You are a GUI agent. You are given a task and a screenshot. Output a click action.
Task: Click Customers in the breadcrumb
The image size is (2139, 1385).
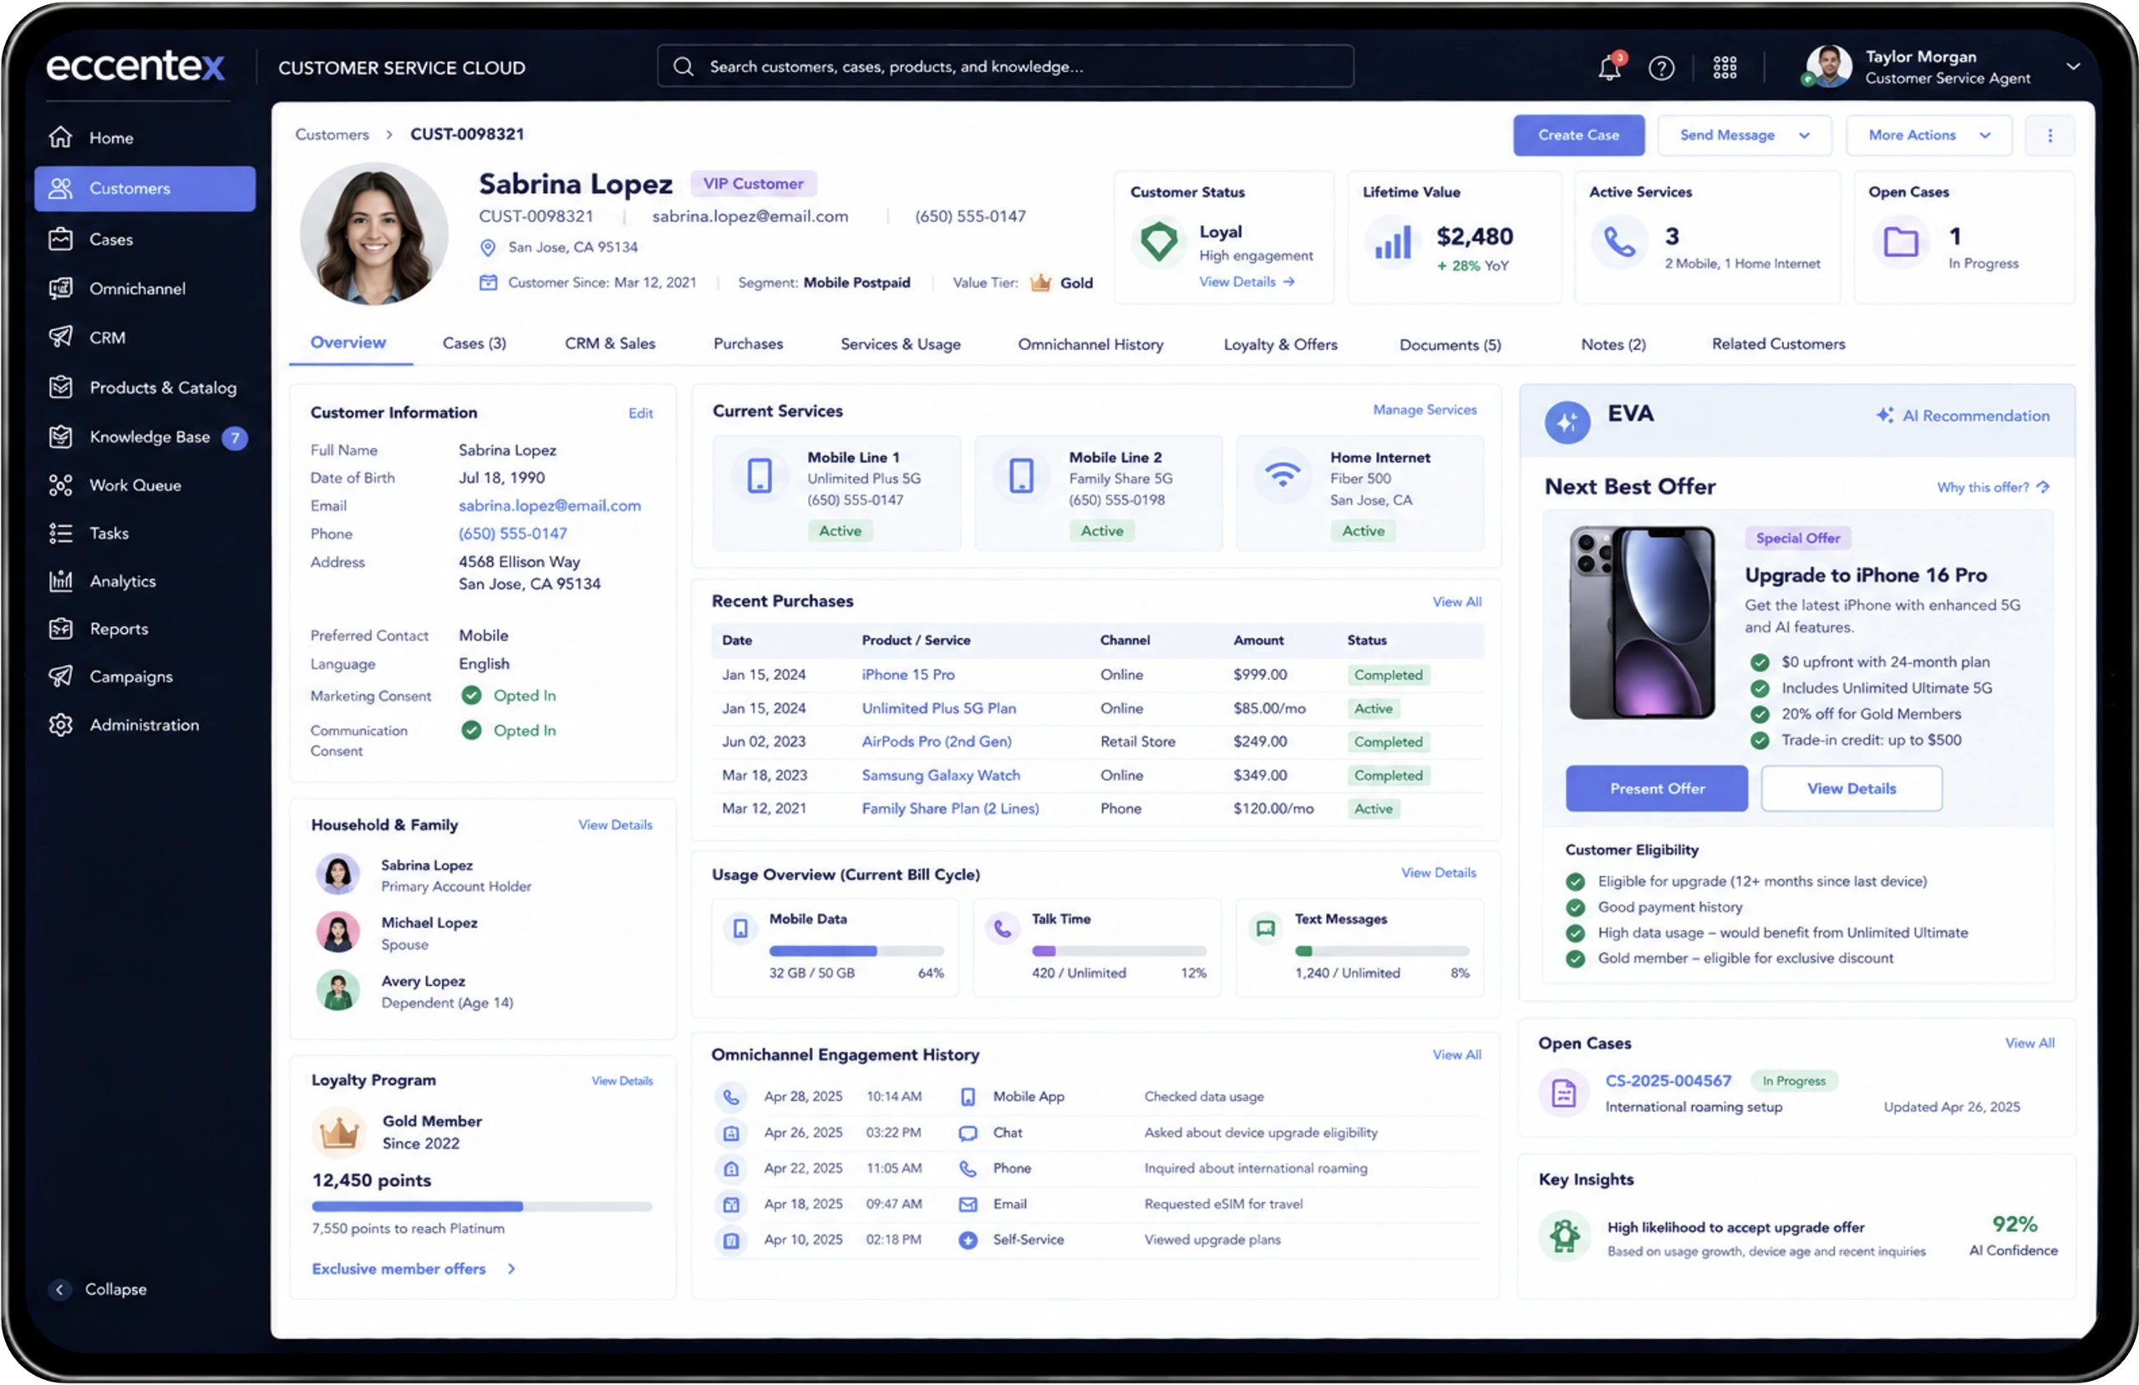point(332,134)
